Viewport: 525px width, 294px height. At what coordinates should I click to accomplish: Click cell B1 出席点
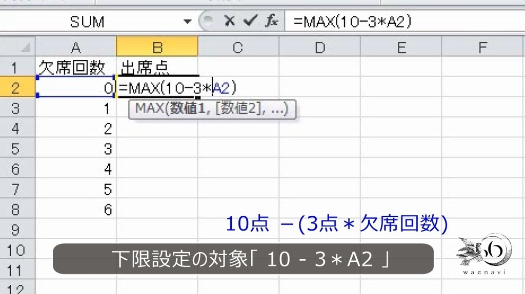click(x=157, y=66)
